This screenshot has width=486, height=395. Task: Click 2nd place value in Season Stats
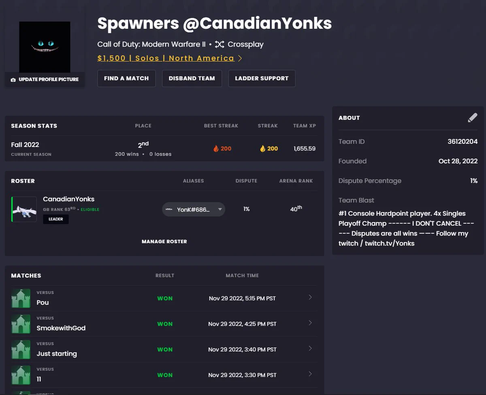pos(143,144)
